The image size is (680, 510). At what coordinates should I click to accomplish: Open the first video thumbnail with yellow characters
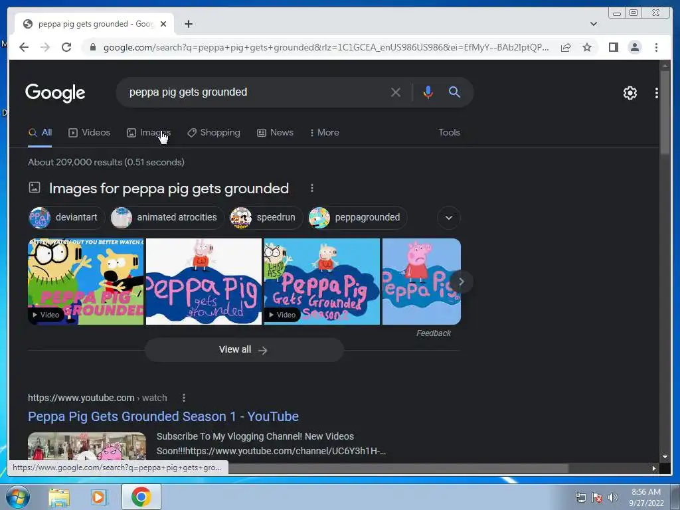coord(86,282)
